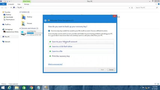Launch Google Chrome from taskbar
The height and width of the screenshot is (90, 160).
point(31,88)
